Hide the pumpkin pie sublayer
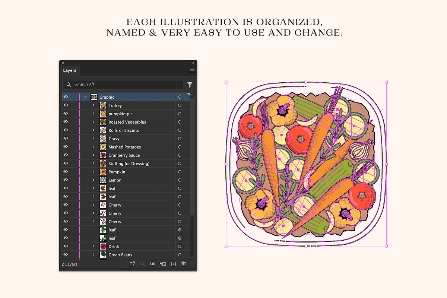This screenshot has height=298, width=447. pyautogui.click(x=66, y=114)
